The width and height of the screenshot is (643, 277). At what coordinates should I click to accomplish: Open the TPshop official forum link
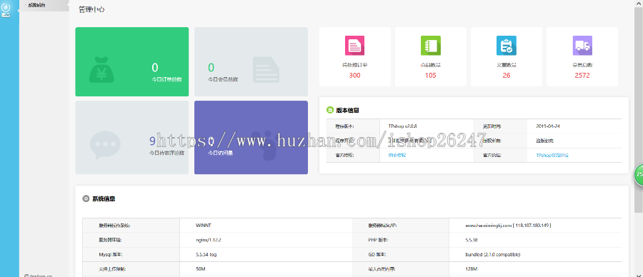pos(552,156)
